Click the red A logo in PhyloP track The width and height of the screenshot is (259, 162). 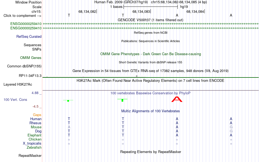coord(177,99)
